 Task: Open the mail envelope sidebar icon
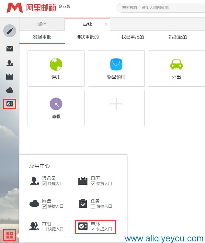tap(10, 49)
